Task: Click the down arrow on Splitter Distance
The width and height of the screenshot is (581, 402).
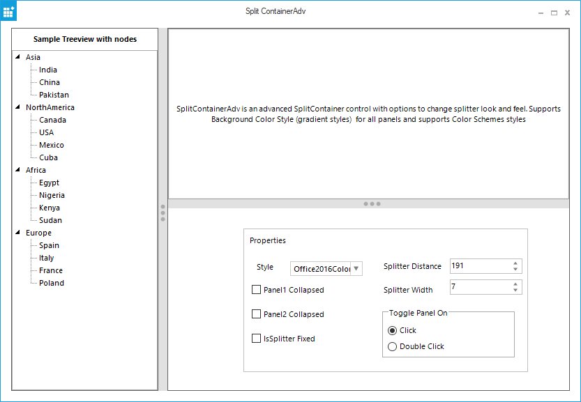Action: [514, 270]
